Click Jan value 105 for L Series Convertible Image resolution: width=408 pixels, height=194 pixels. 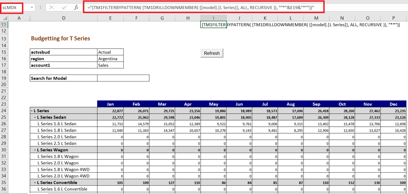pyautogui.click(x=110, y=182)
